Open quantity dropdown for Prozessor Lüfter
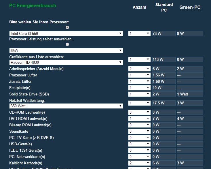 coord(139,75)
